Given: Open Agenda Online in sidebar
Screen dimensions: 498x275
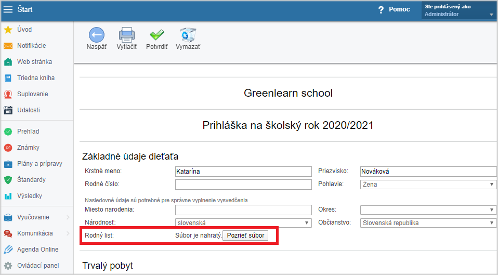Looking at the screenshot, I should click(37, 250).
